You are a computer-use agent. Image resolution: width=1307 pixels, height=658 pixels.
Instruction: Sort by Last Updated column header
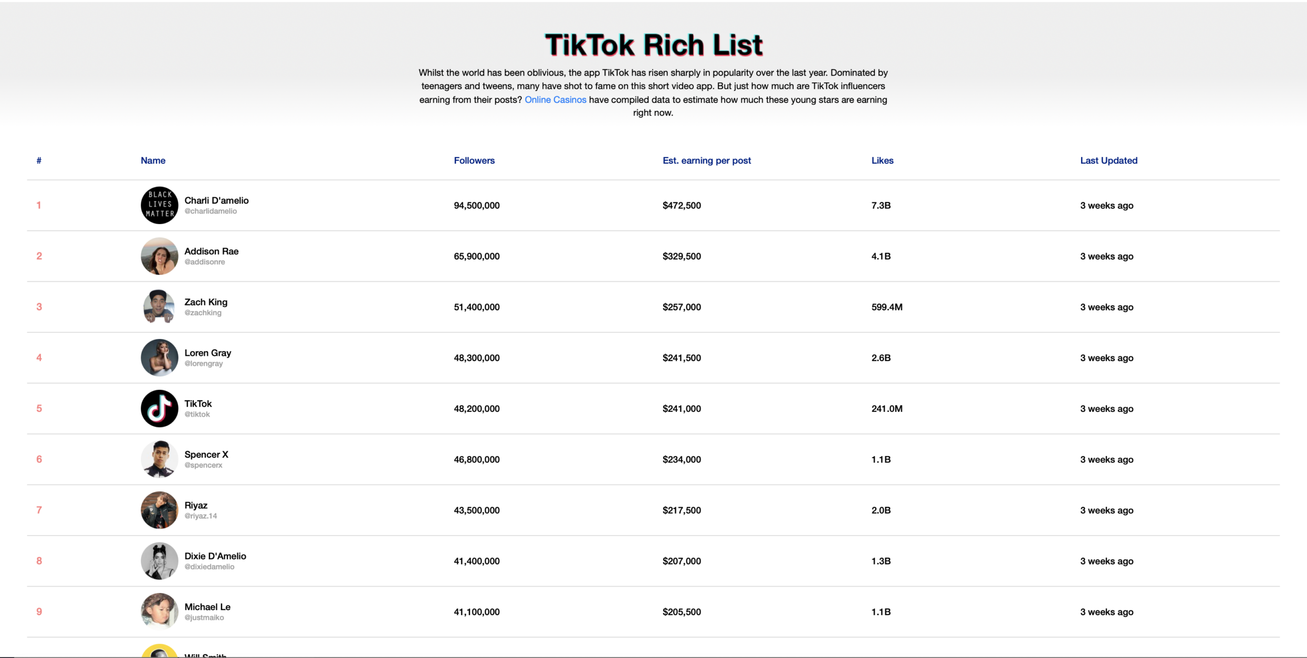click(1109, 161)
